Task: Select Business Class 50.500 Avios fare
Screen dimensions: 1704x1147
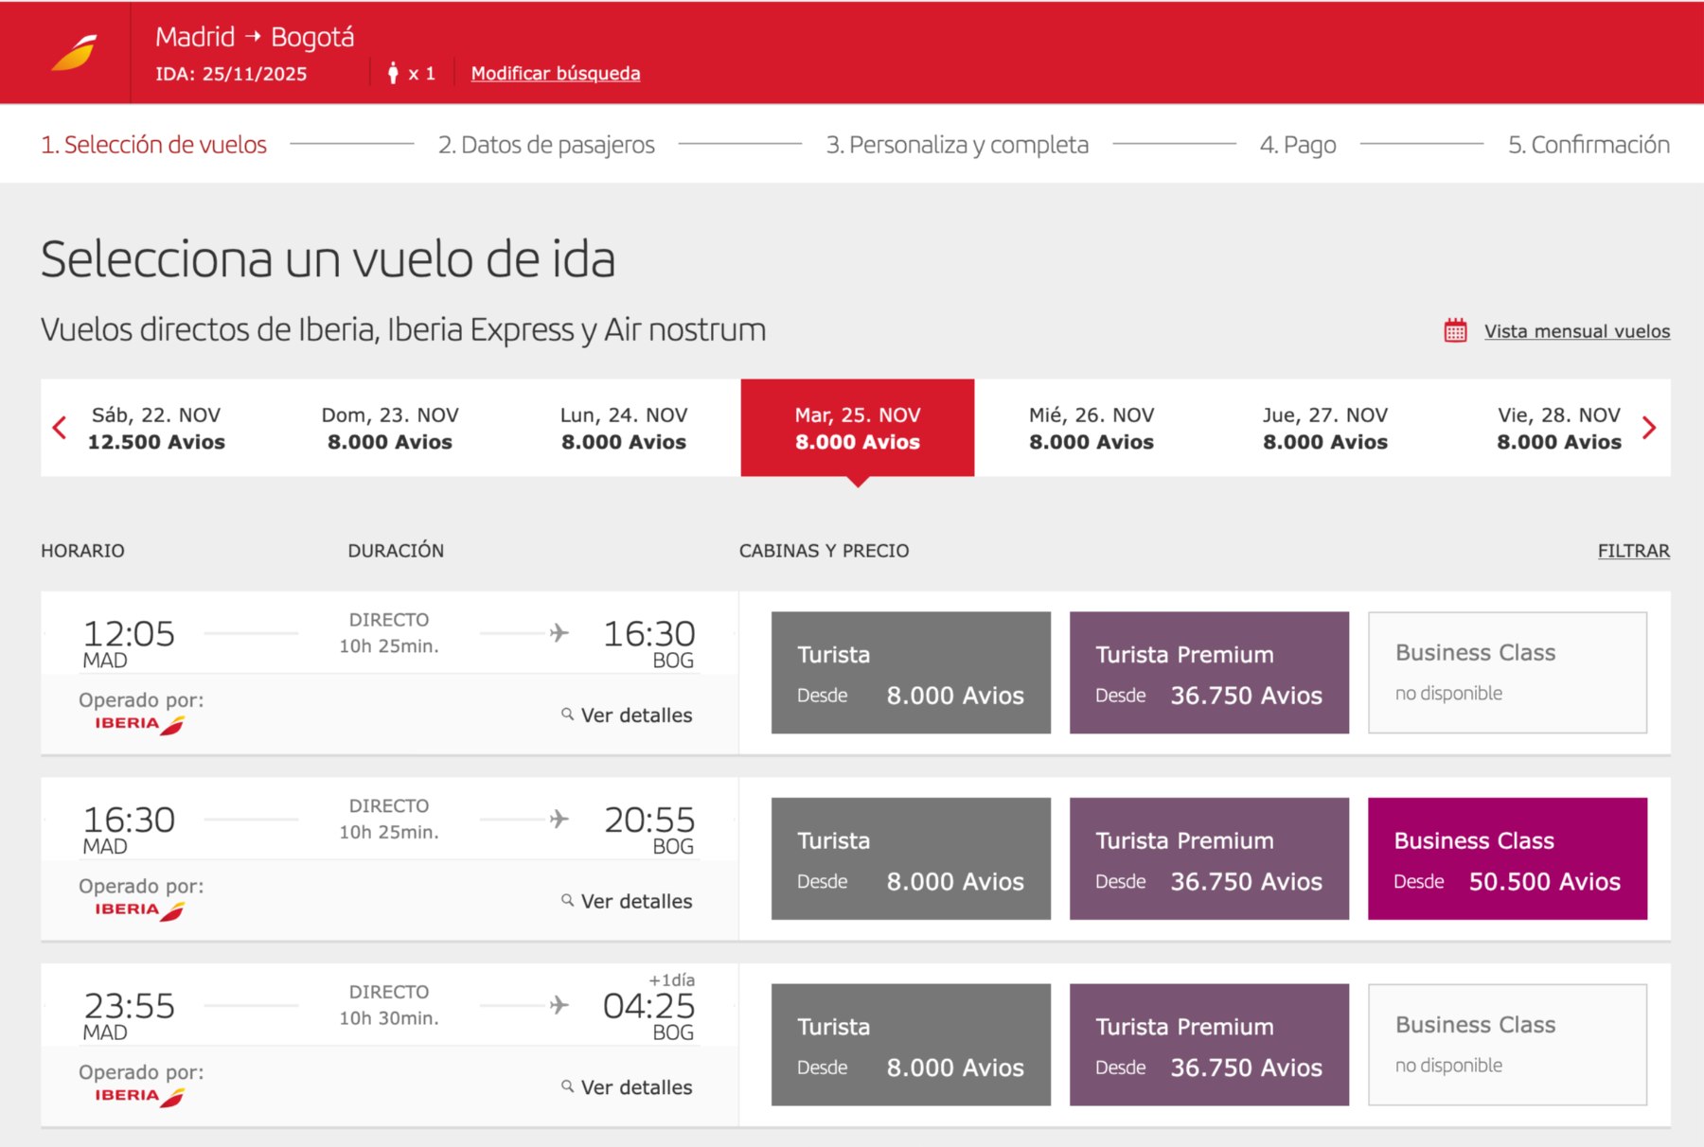Action: pyautogui.click(x=1506, y=858)
